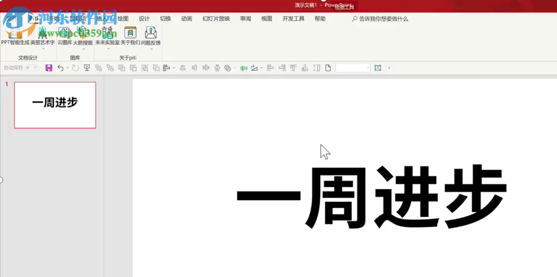Image resolution: width=557 pixels, height=277 pixels.
Task: Open the merge shapes dropdown arrow
Action: point(235,68)
